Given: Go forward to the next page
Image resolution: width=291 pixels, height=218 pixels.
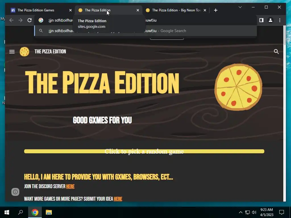Looking at the screenshot, I should click(20, 20).
